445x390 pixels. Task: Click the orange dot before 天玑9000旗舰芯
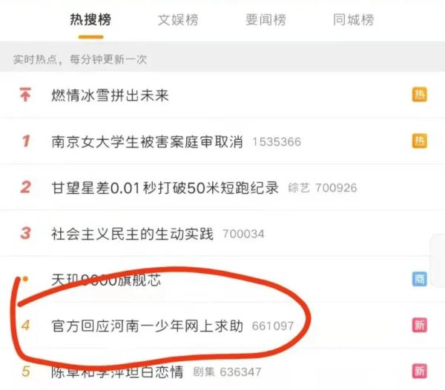pyautogui.click(x=25, y=279)
